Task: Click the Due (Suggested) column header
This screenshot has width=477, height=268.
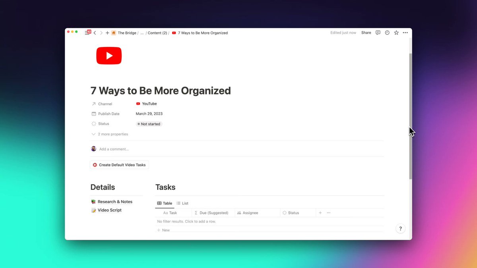Action: click(213, 213)
